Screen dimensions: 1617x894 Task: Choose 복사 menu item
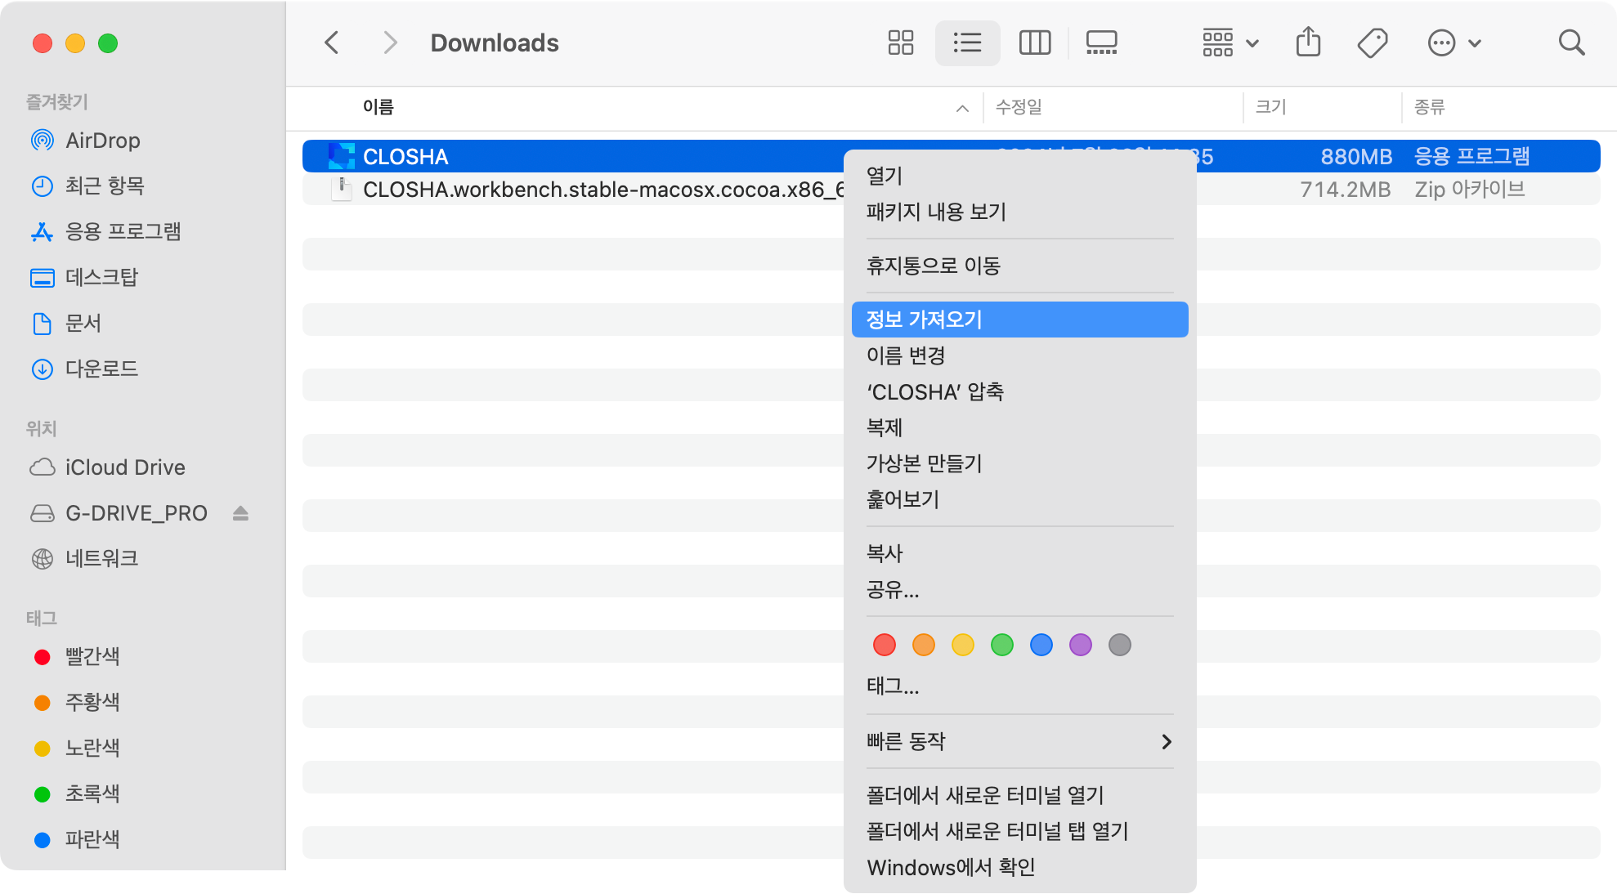[x=1019, y=553]
